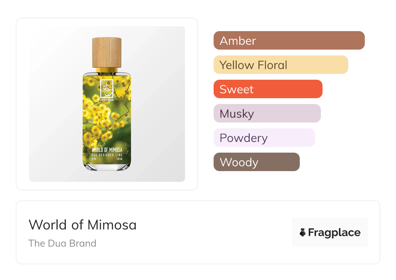Click the clear glass base of the bottle
The height and width of the screenshot is (280, 396).
coord(107,168)
